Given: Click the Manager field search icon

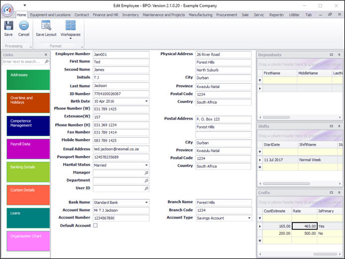Looking at the screenshot, I should (146, 173).
